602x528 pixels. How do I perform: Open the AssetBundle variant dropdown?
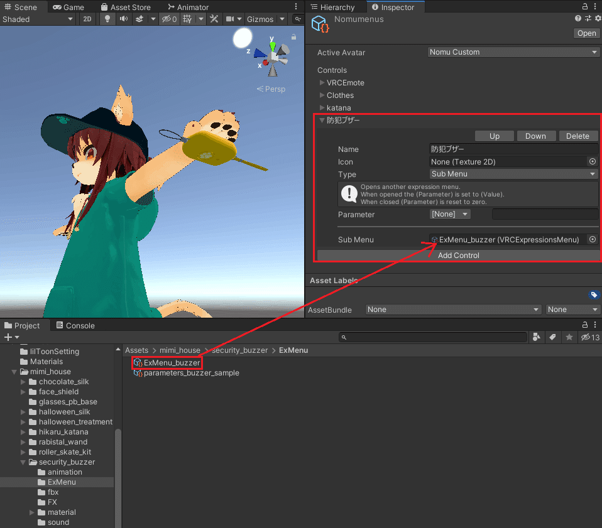tap(572, 310)
